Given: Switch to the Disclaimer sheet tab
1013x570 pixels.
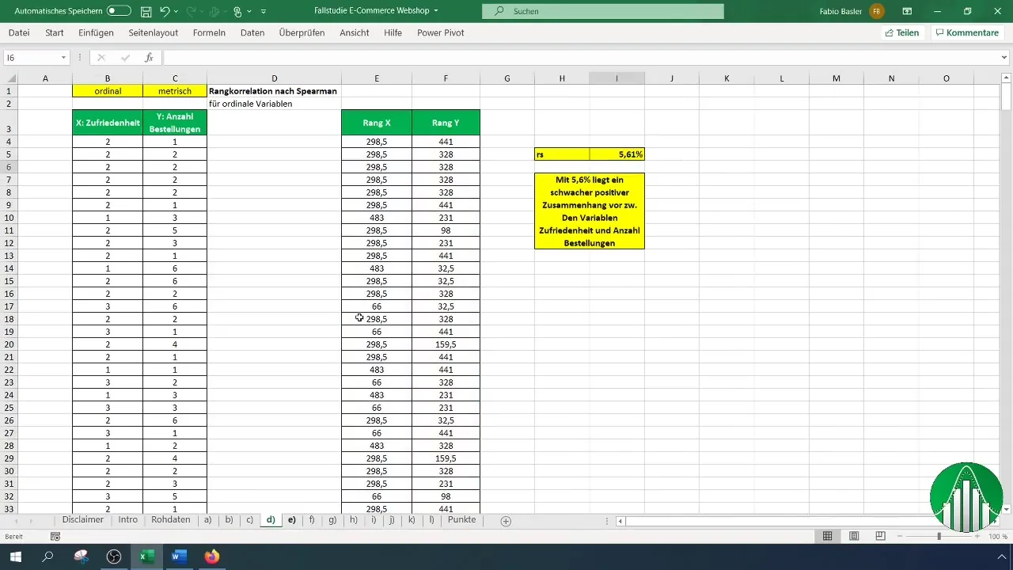Looking at the screenshot, I should [82, 520].
